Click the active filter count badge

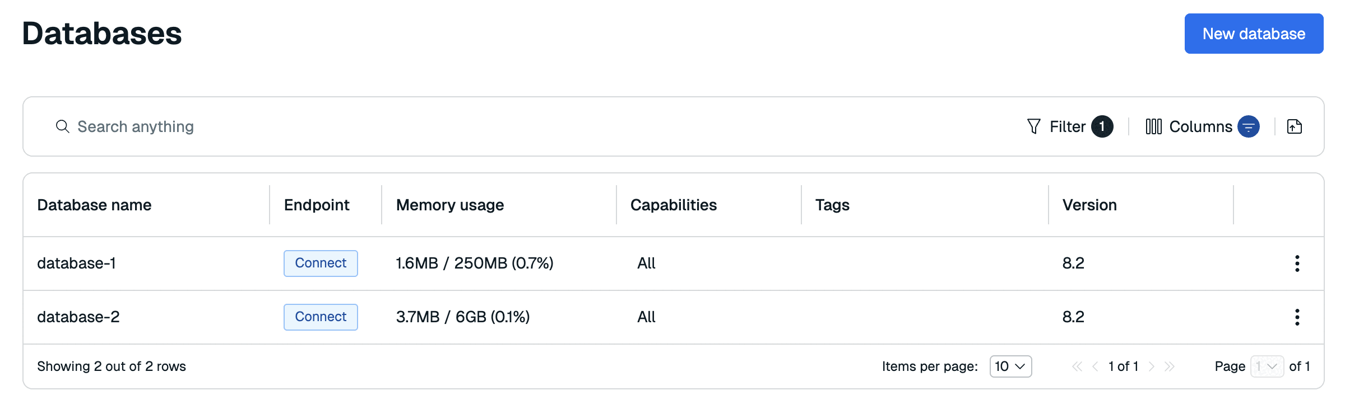click(x=1102, y=126)
